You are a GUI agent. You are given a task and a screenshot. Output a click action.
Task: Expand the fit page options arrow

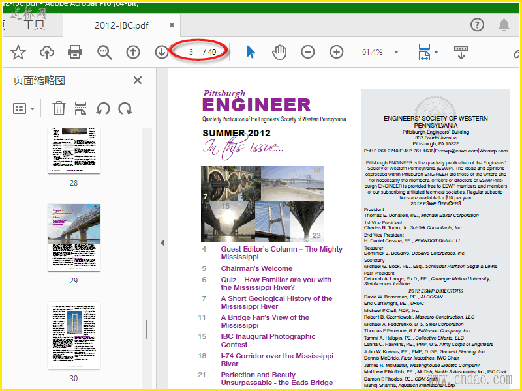pyautogui.click(x=436, y=52)
